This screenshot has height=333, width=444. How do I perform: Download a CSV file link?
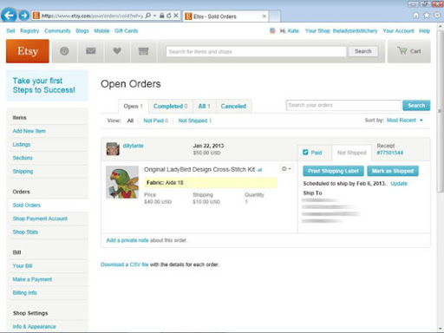[x=125, y=264]
